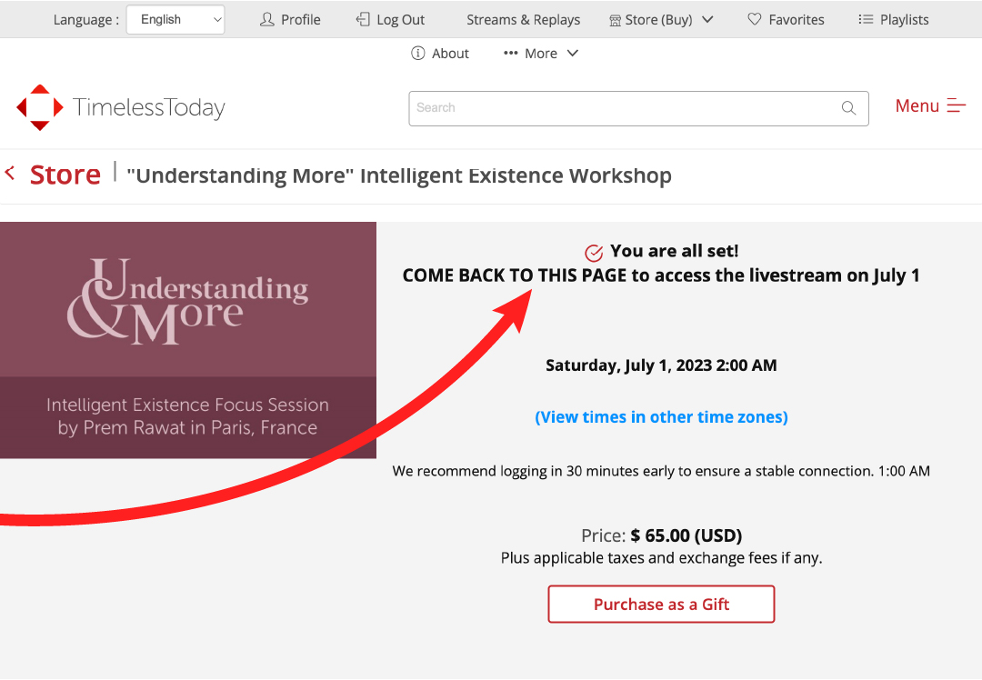The height and width of the screenshot is (680, 982).
Task: Expand the More menu chevron
Action: (x=573, y=54)
